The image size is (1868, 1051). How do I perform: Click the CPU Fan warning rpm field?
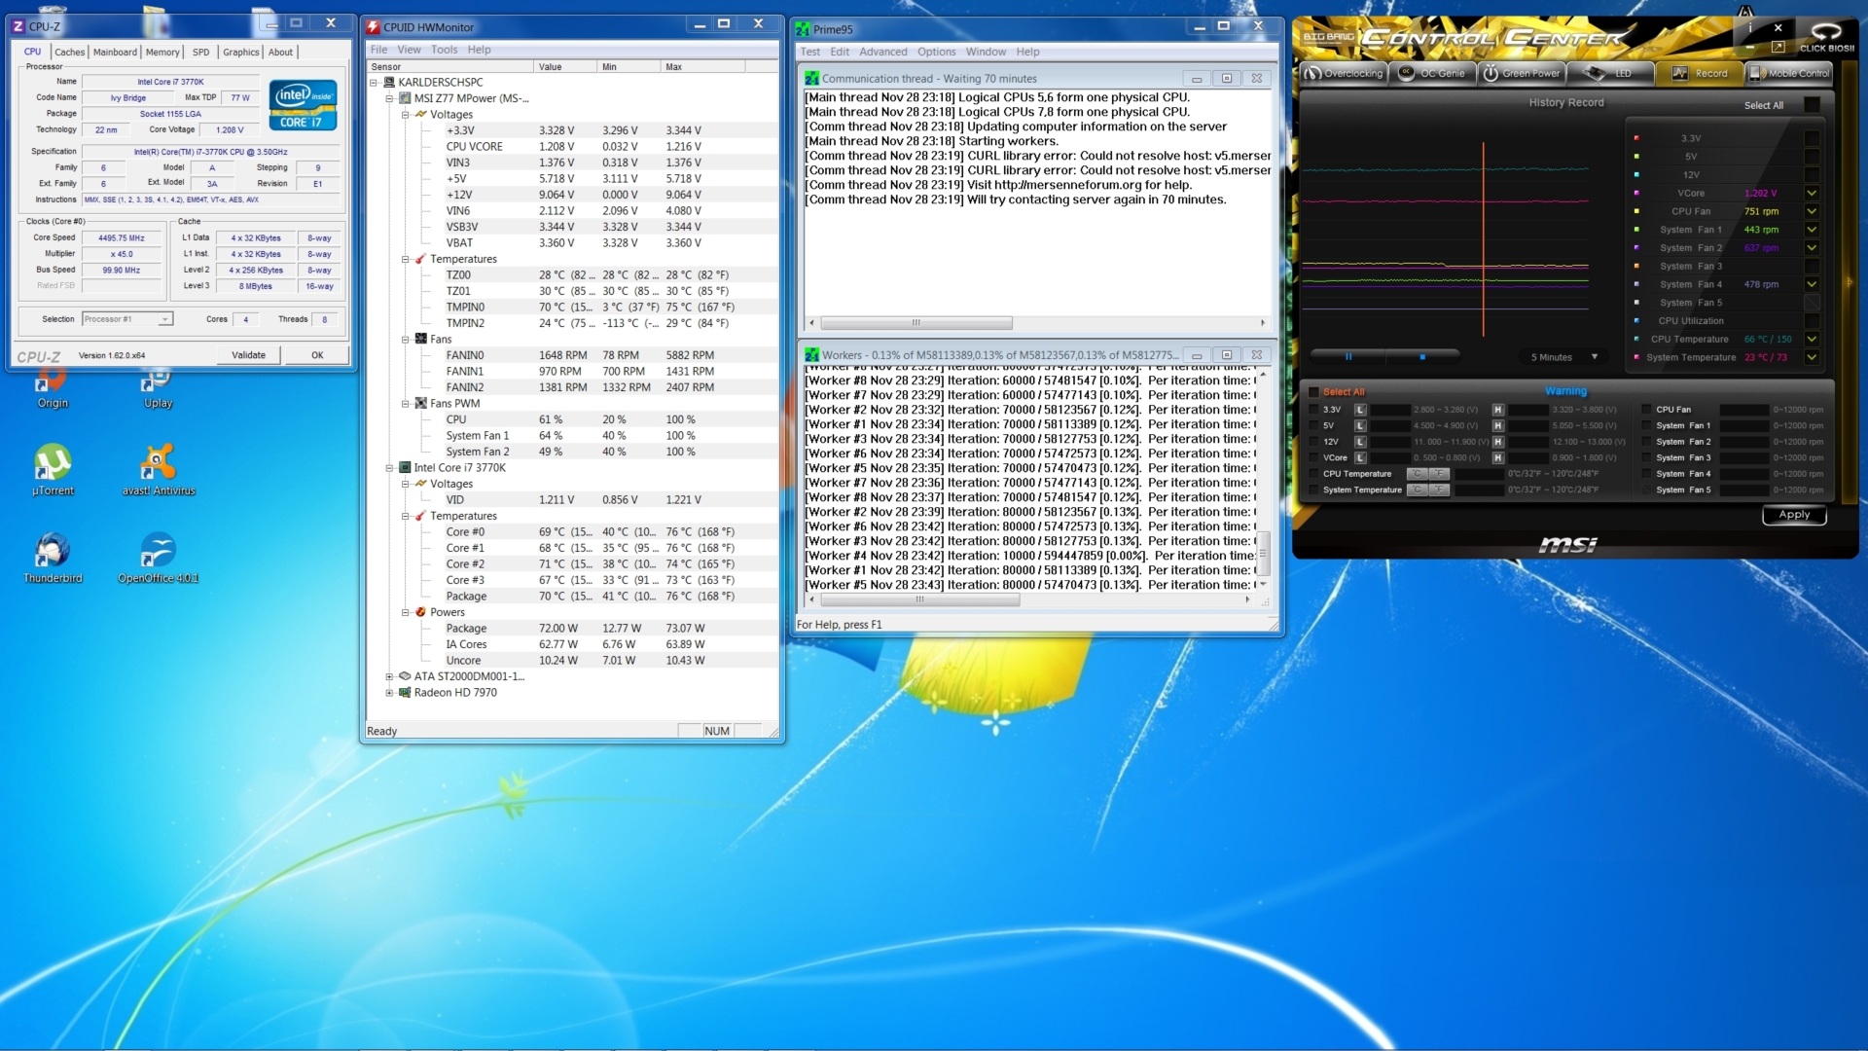[x=1743, y=410]
